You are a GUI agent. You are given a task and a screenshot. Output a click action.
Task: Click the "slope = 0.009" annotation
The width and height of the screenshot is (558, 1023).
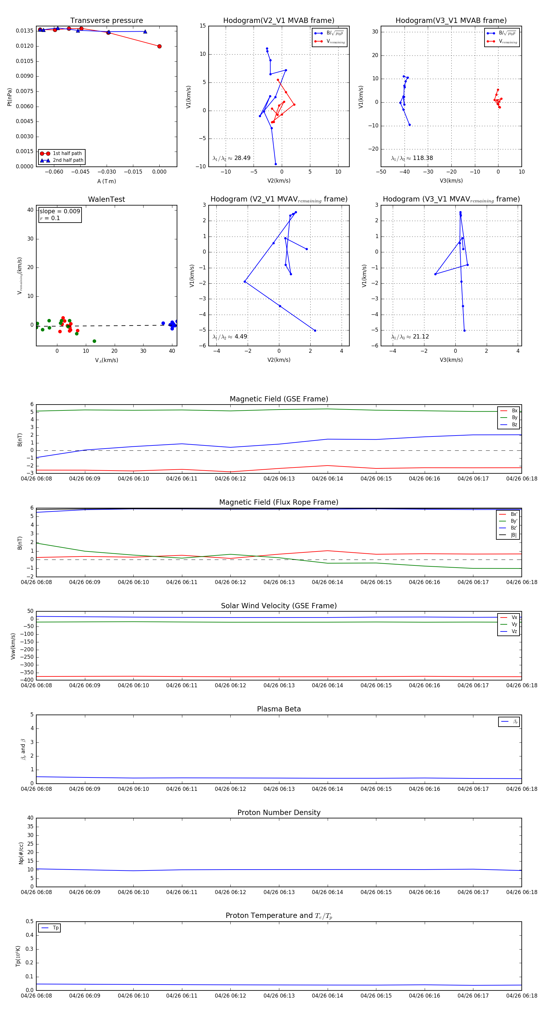tap(60, 211)
